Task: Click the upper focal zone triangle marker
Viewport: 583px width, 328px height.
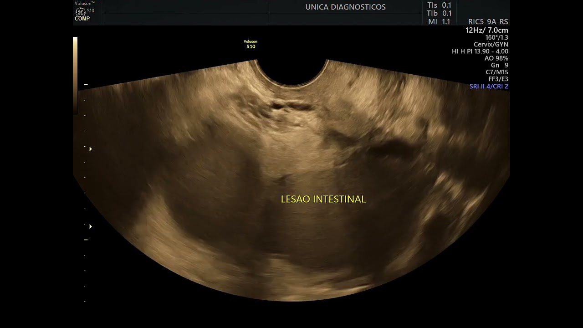Action: 91,149
